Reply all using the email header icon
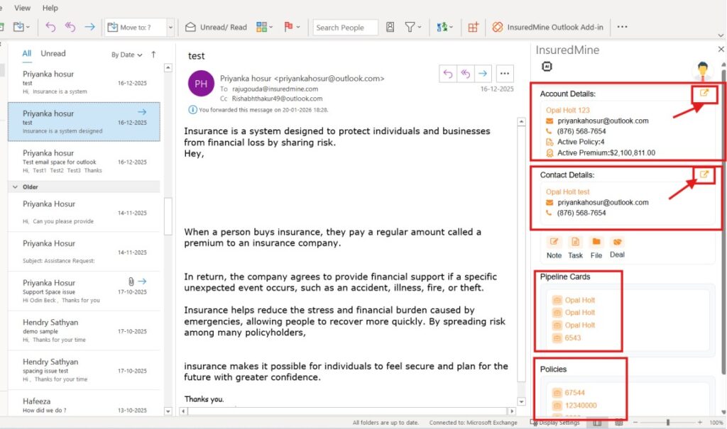 coord(466,73)
